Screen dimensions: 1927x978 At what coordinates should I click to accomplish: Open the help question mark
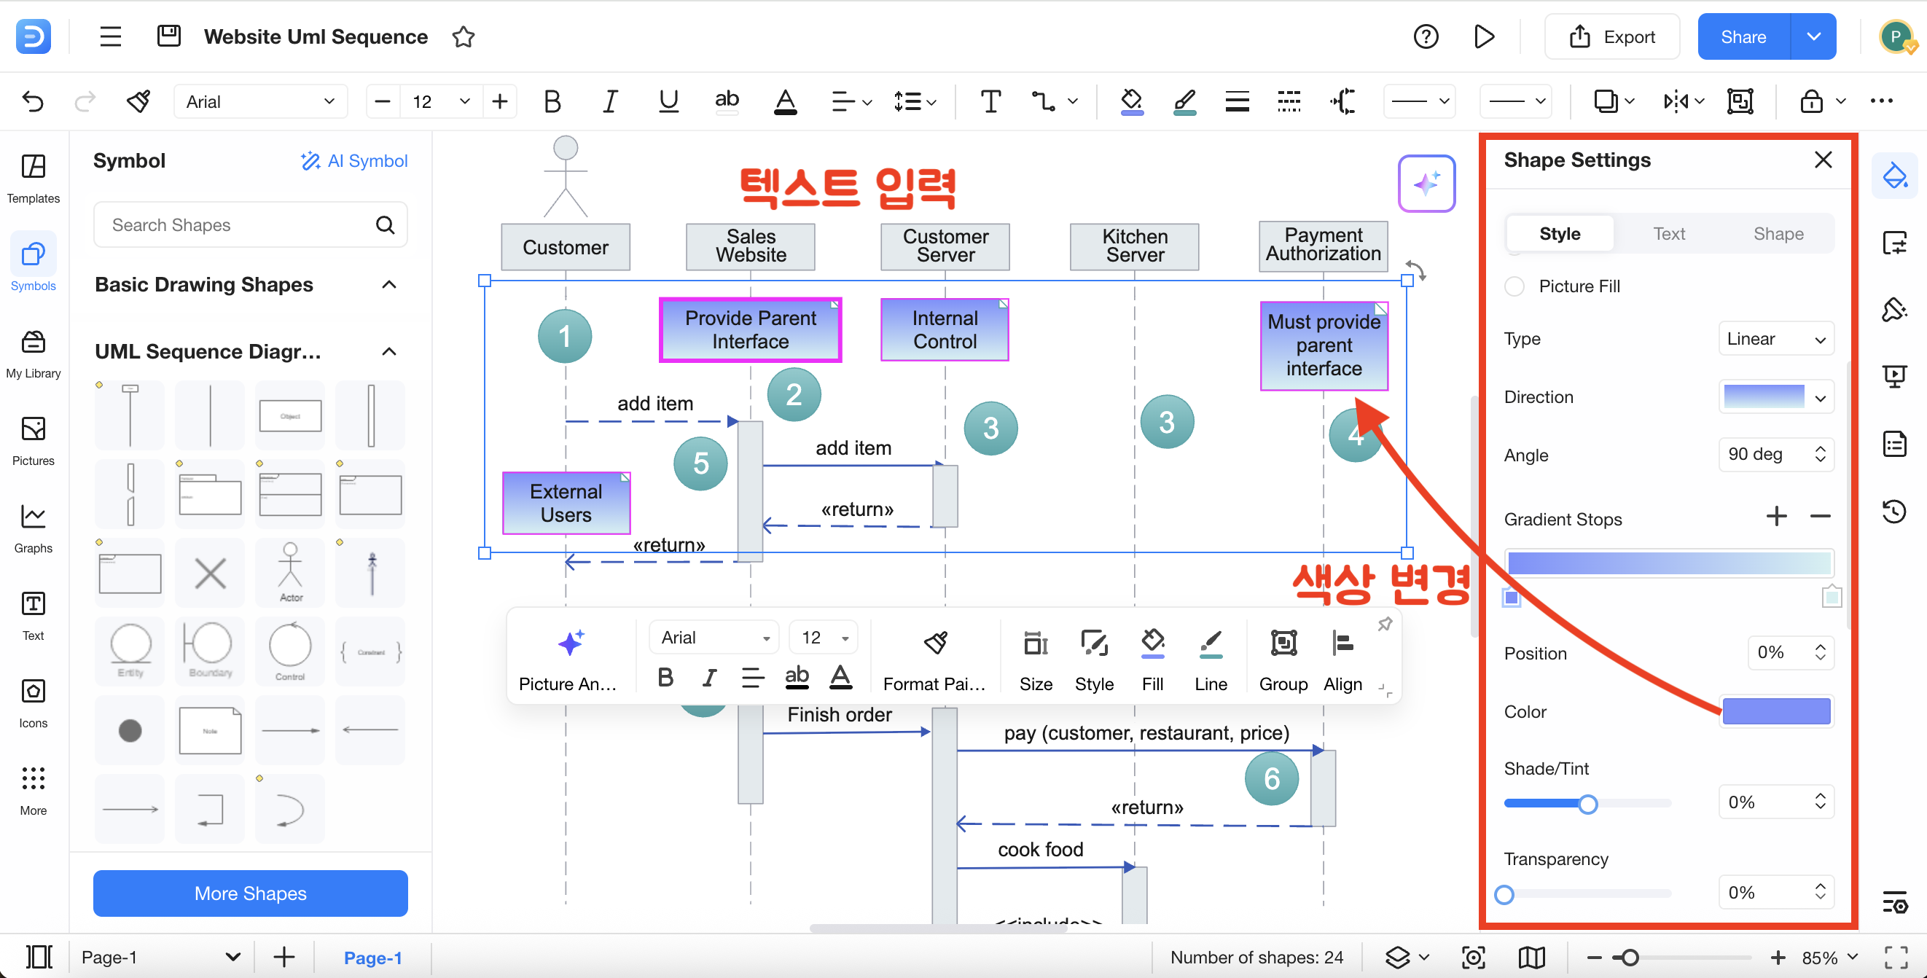tap(1426, 36)
